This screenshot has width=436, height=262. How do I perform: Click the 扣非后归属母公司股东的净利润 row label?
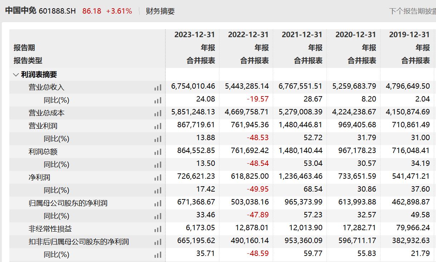pyautogui.click(x=79, y=242)
